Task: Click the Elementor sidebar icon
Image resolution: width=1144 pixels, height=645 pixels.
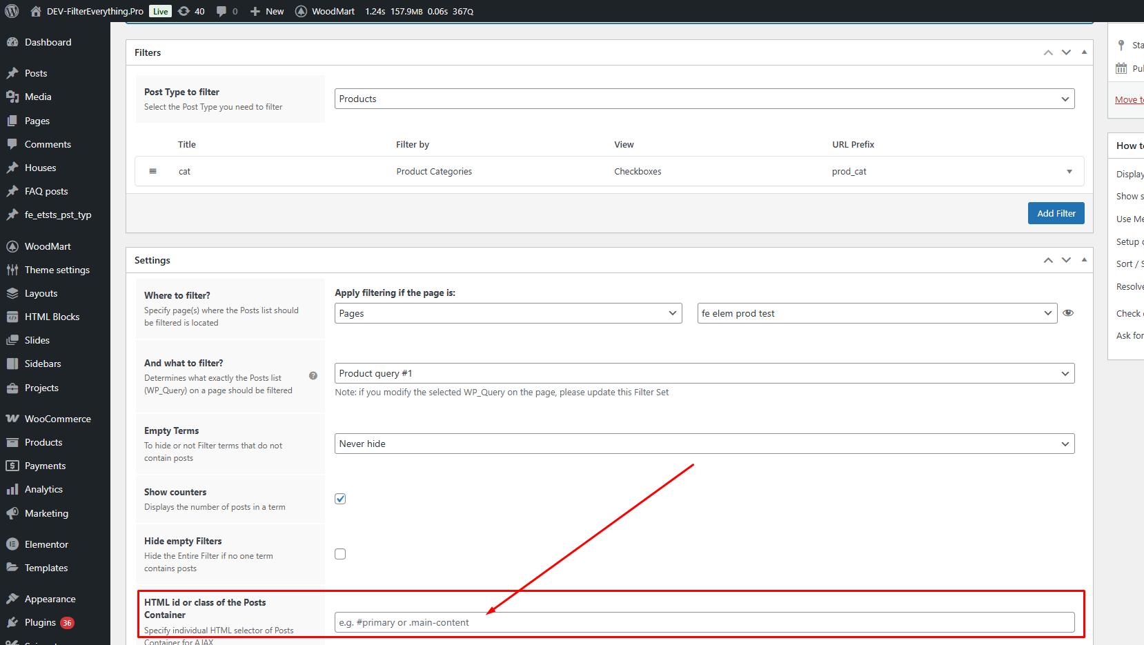Action: (x=12, y=544)
